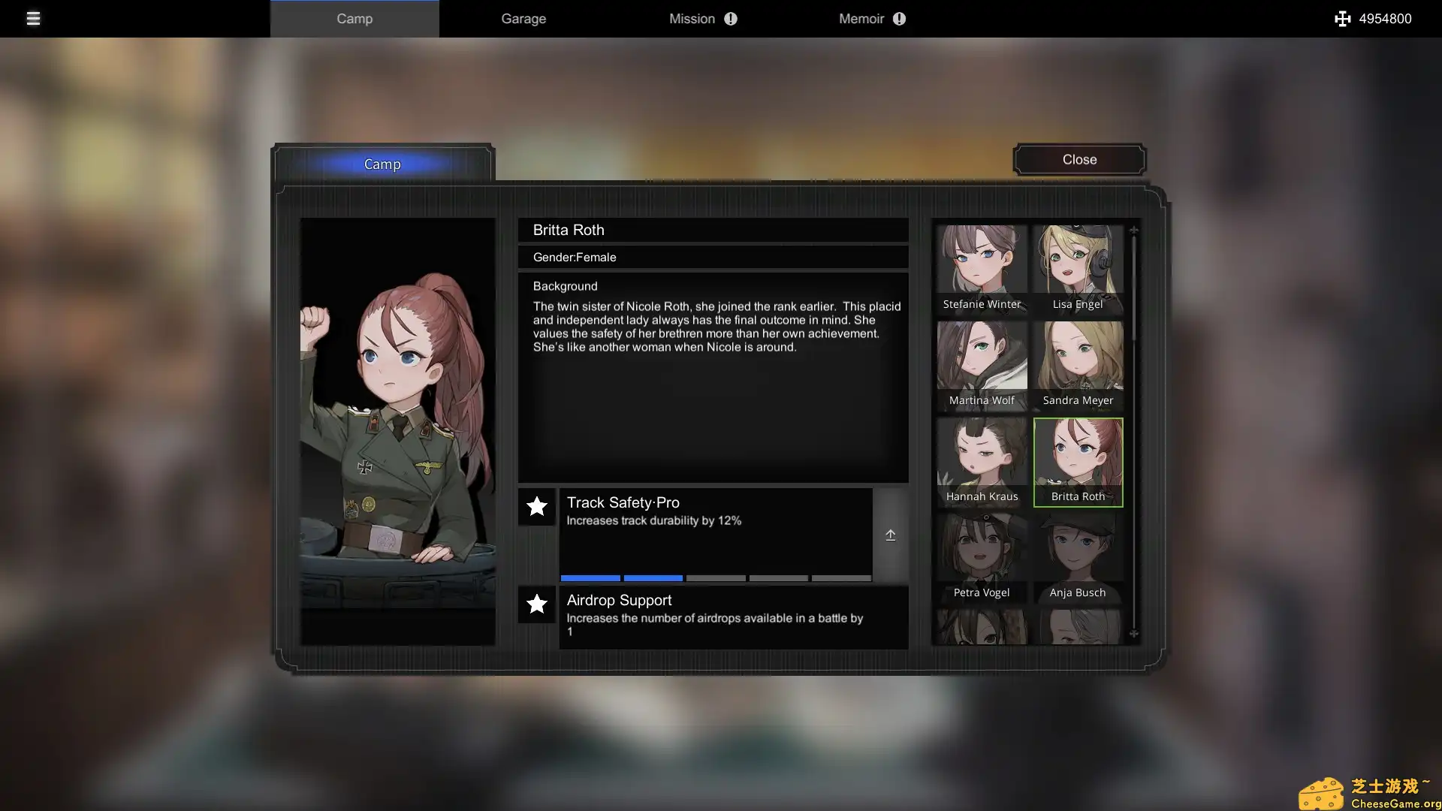Close the character panel

[x=1079, y=159]
